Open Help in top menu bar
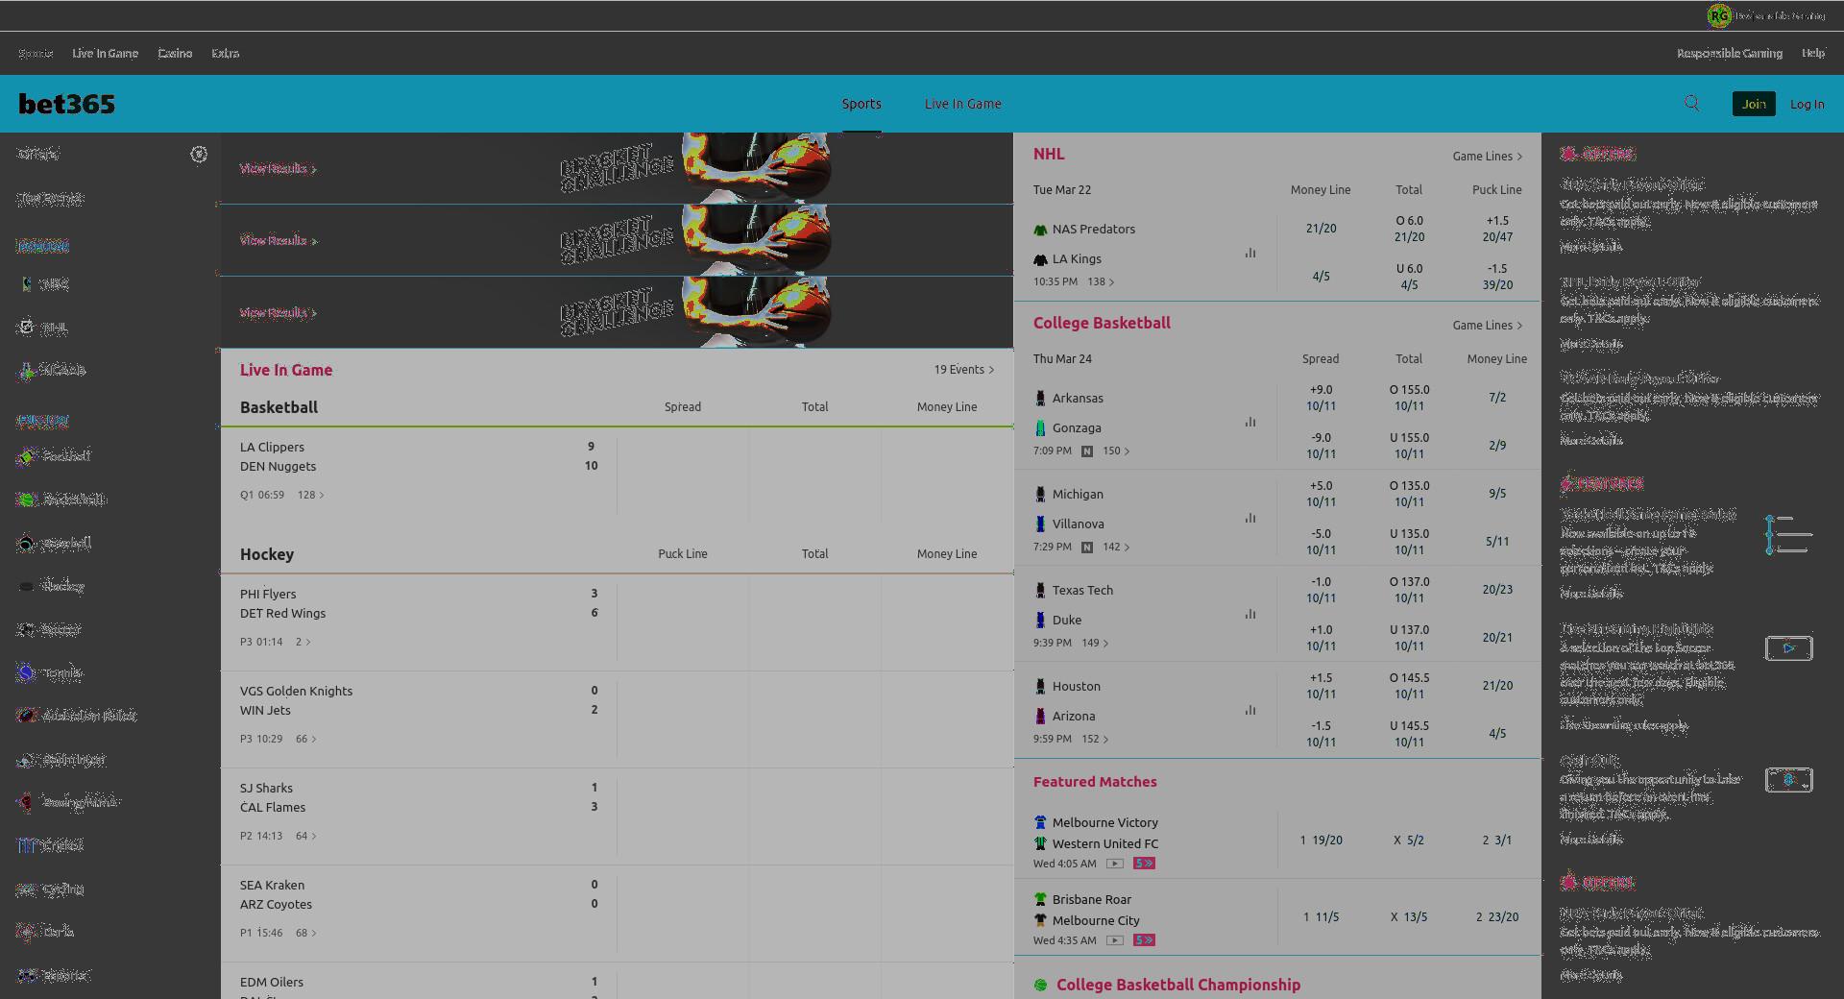1844x999 pixels. click(1813, 54)
